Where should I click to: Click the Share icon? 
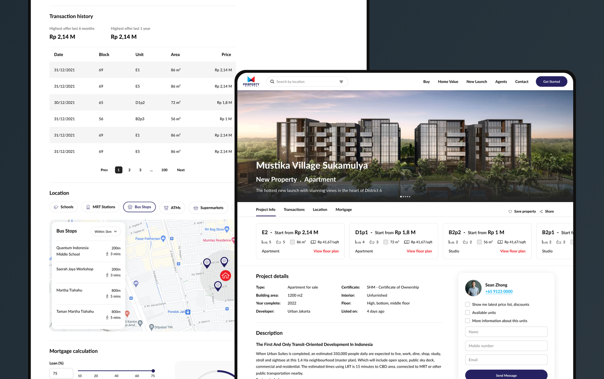click(541, 212)
